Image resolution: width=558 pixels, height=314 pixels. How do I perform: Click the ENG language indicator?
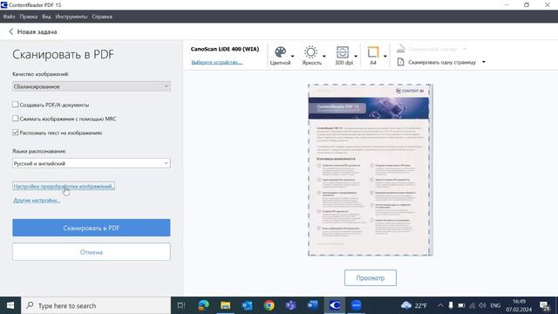point(495,305)
